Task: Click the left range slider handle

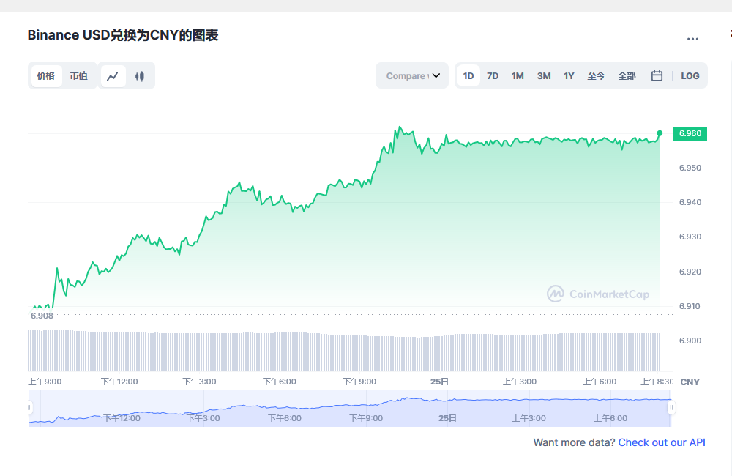Action: click(x=29, y=408)
